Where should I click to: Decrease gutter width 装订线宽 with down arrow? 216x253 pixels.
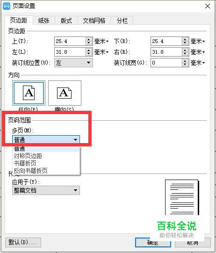(x=185, y=65)
